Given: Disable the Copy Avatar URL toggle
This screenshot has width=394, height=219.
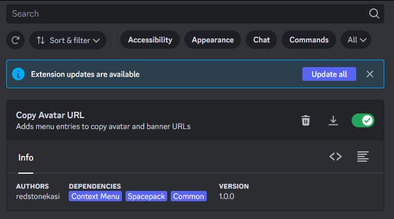Looking at the screenshot, I should tap(363, 120).
